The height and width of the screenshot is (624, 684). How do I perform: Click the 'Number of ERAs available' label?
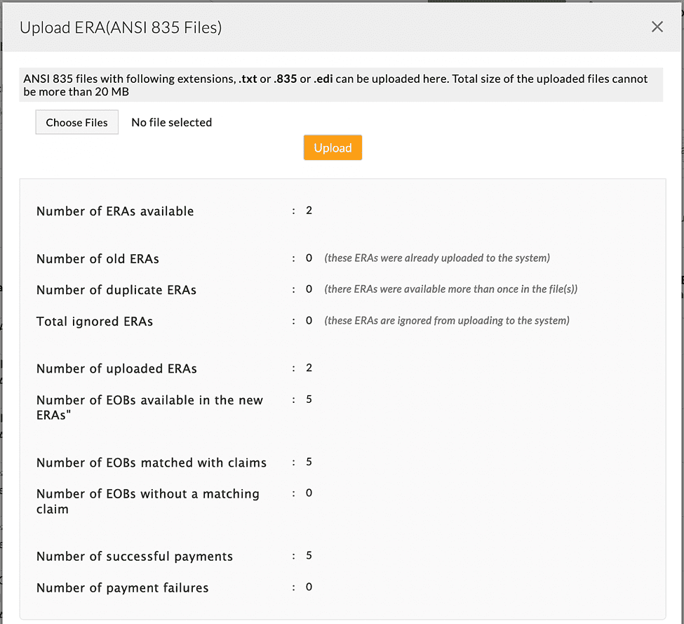115,211
